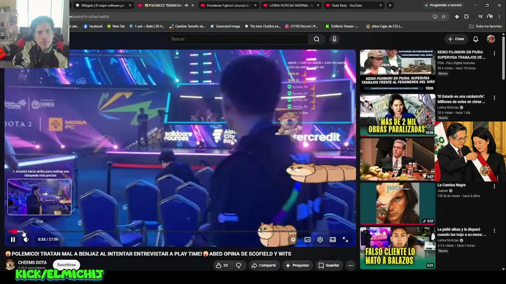Enter fullscreen on the video player
The width and height of the screenshot is (506, 284).
pos(345,239)
